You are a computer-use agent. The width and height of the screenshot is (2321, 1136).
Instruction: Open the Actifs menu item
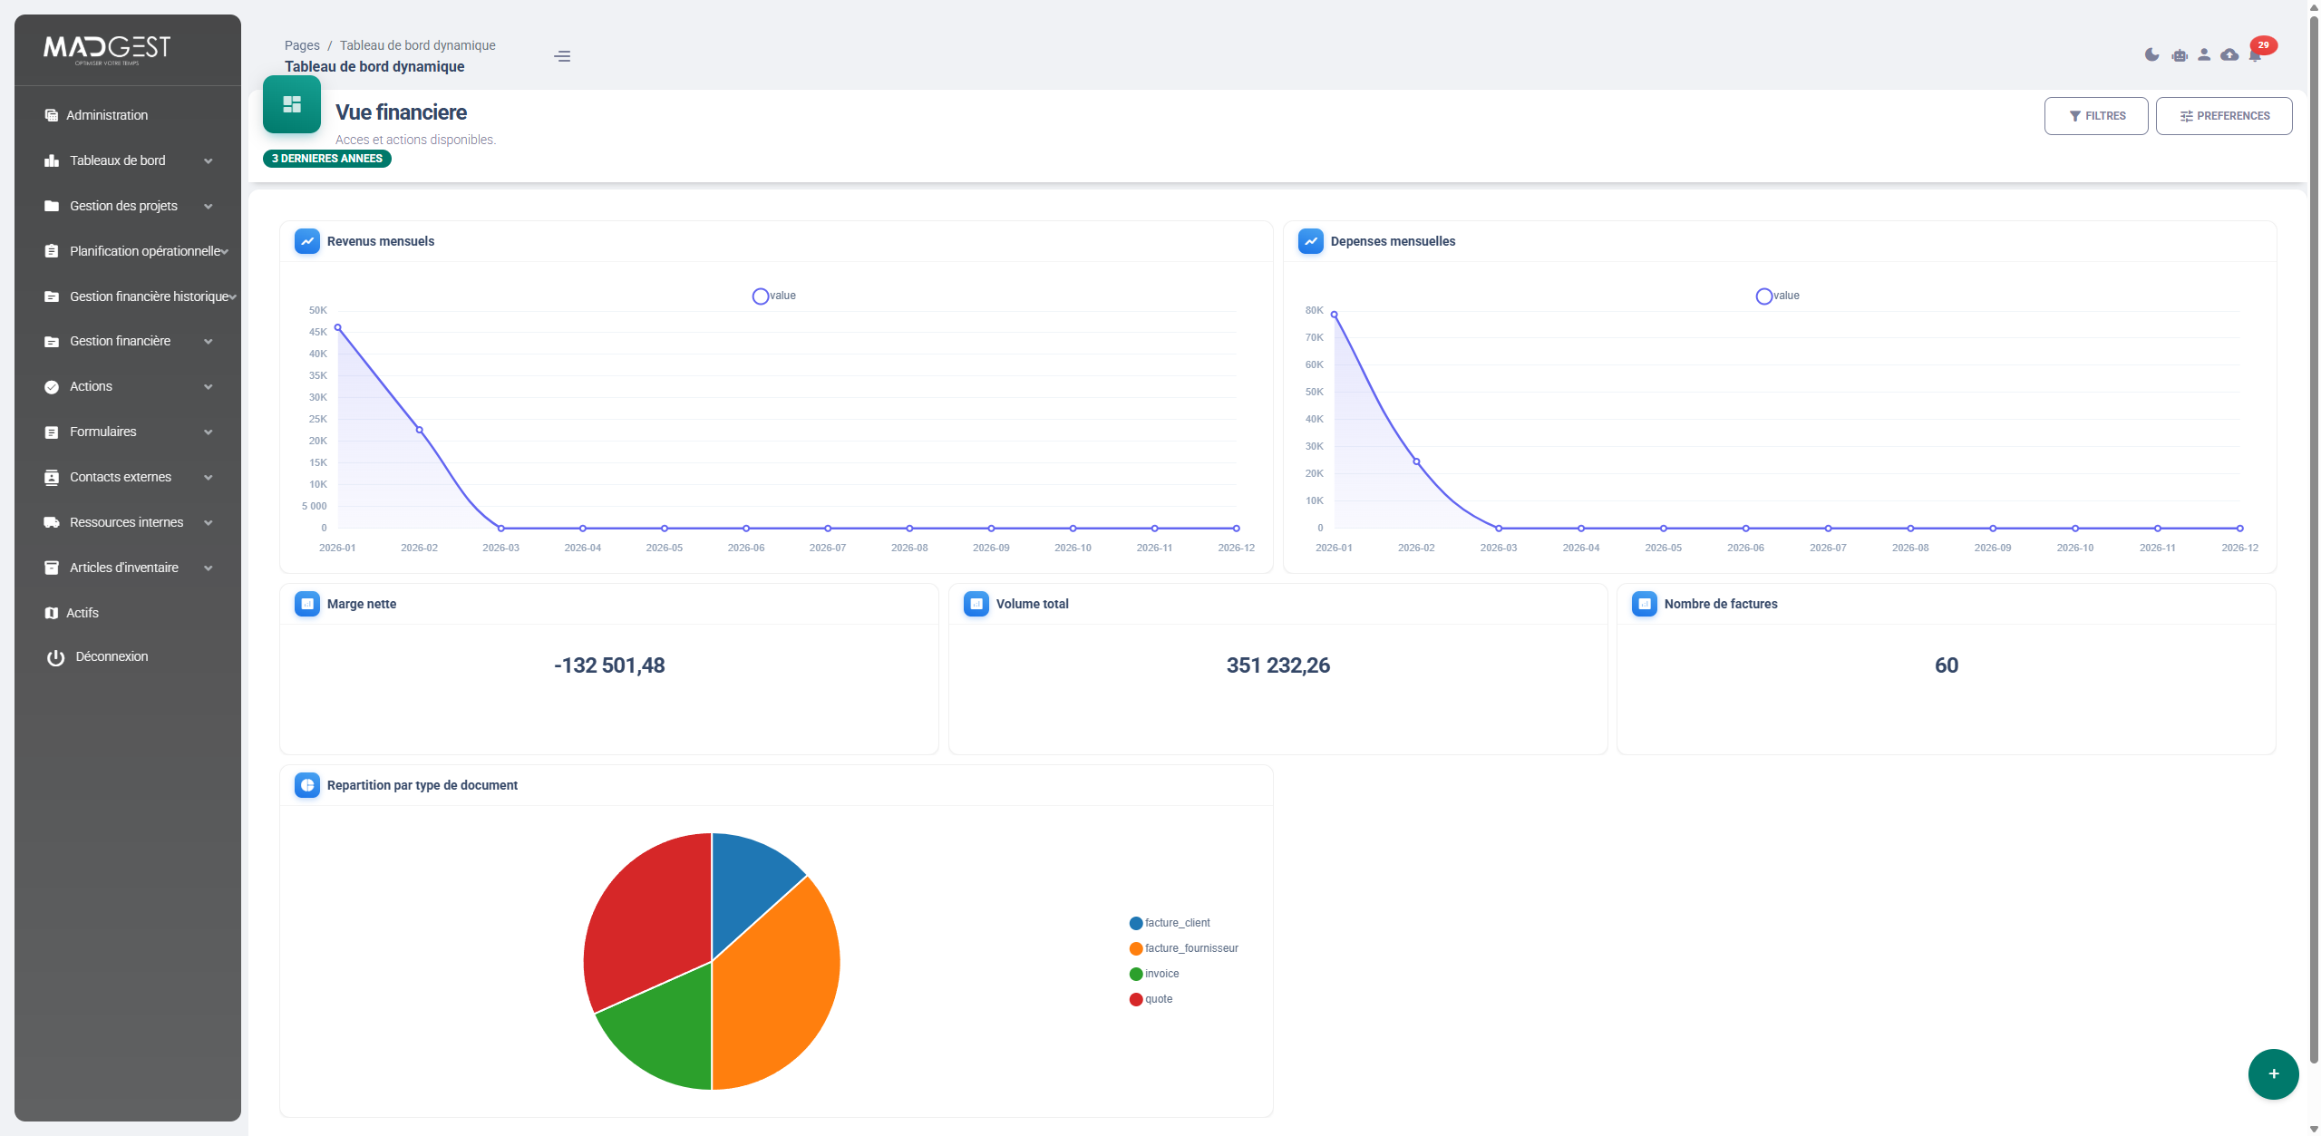pos(82,613)
